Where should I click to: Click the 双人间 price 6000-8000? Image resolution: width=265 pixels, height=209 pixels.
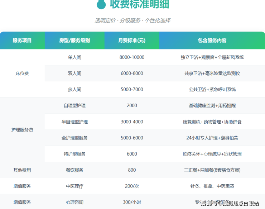(132, 73)
